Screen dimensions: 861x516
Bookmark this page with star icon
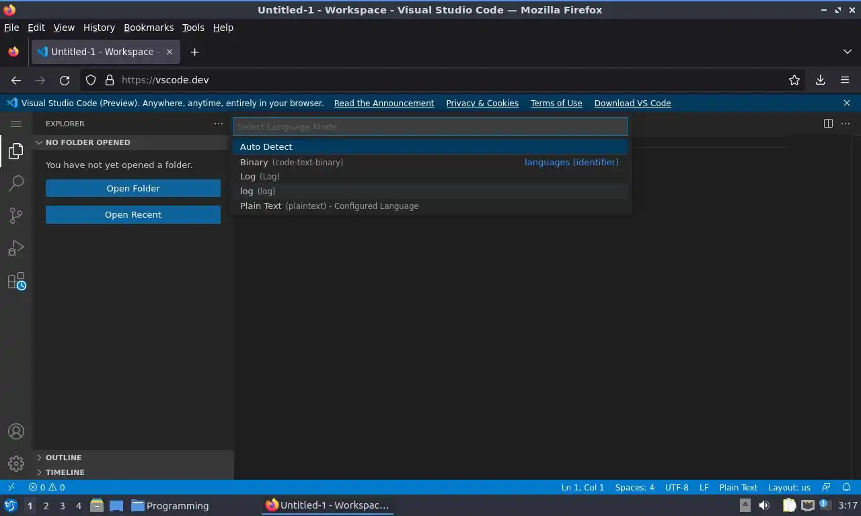click(794, 80)
